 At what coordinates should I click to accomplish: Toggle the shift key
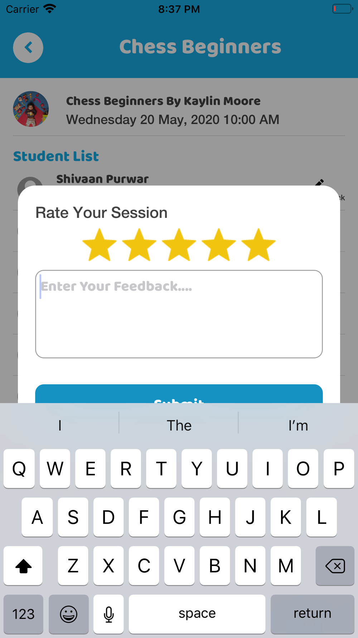[x=23, y=566]
